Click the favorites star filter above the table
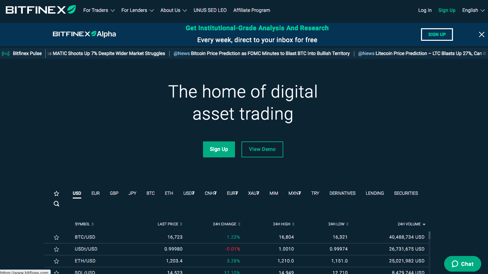 point(56,193)
